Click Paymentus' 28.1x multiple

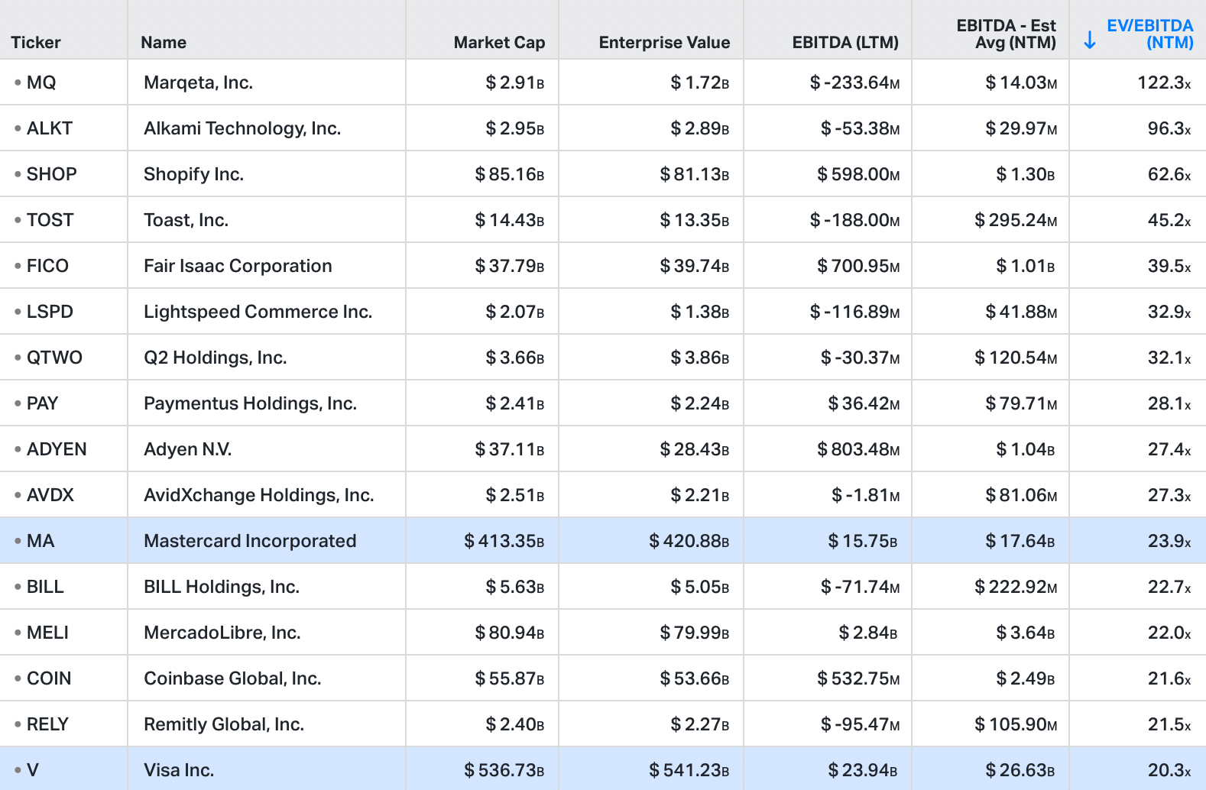(1169, 403)
